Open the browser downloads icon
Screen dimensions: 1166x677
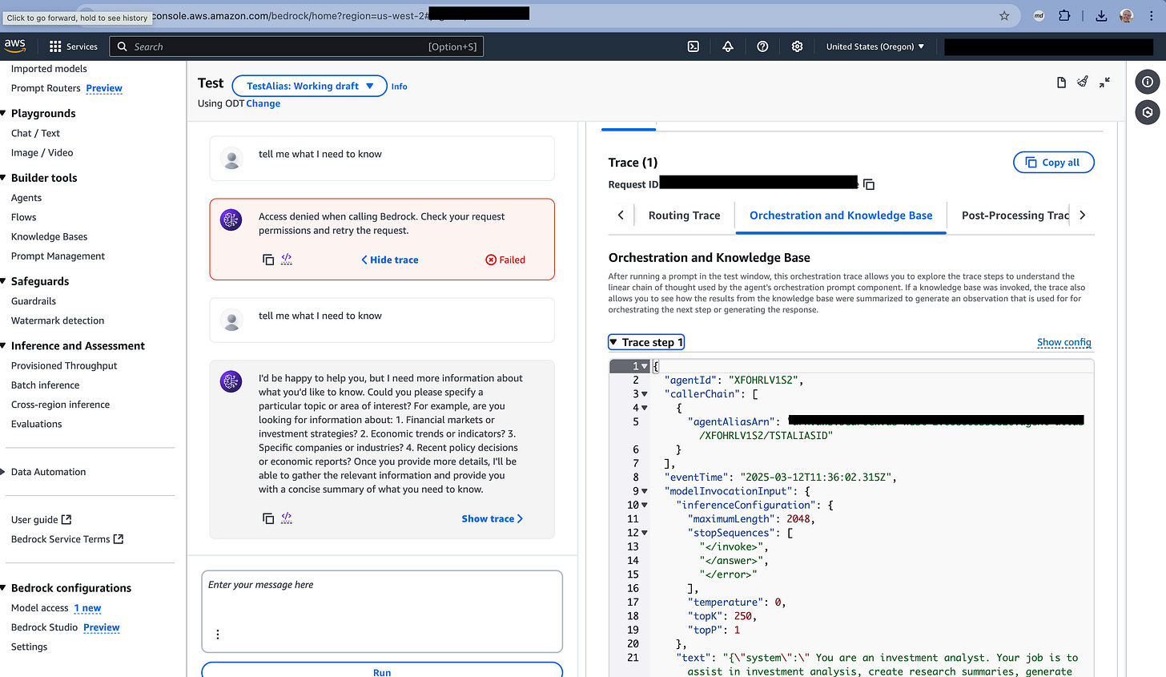point(1101,15)
